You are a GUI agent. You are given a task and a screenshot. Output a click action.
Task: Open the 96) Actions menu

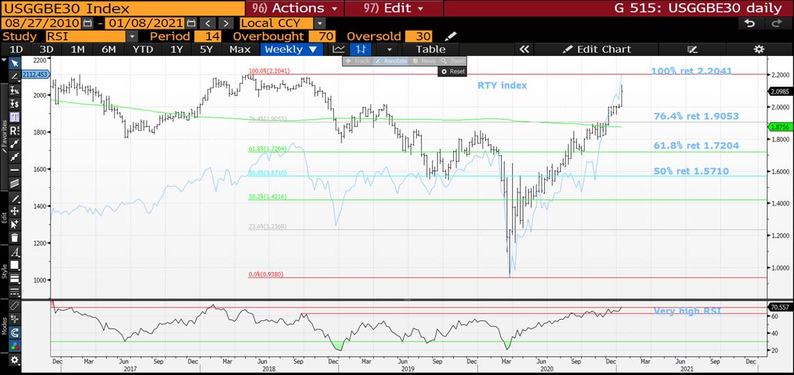point(294,8)
